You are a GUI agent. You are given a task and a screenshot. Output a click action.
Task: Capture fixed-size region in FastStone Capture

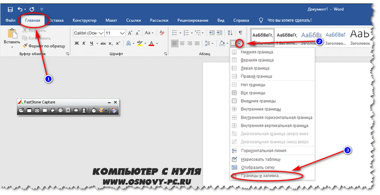click(76, 110)
